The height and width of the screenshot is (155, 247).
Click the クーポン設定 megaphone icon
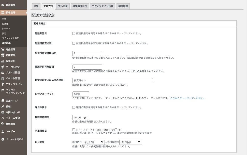click(3, 67)
